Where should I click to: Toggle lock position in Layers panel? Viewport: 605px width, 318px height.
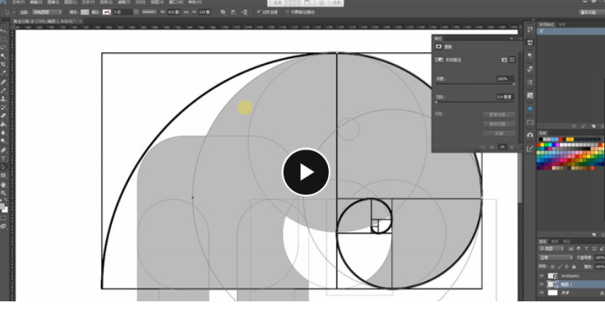(566, 266)
